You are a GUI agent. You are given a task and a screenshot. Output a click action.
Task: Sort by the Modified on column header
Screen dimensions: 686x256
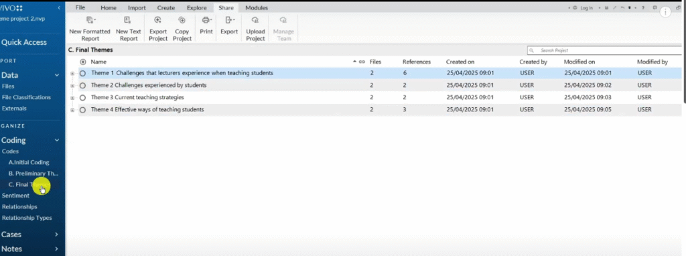579,62
